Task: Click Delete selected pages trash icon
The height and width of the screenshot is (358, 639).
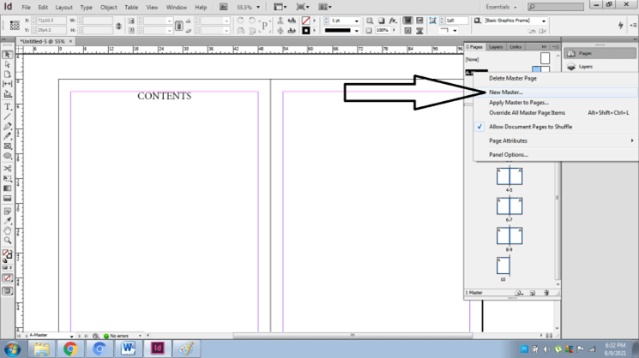Action: pos(546,293)
